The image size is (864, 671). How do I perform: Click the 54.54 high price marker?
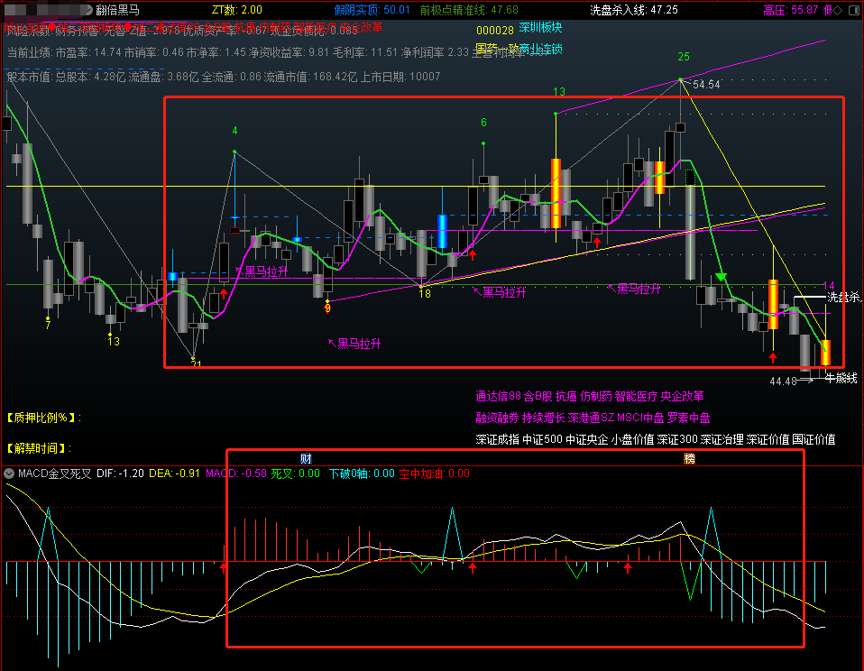click(706, 84)
